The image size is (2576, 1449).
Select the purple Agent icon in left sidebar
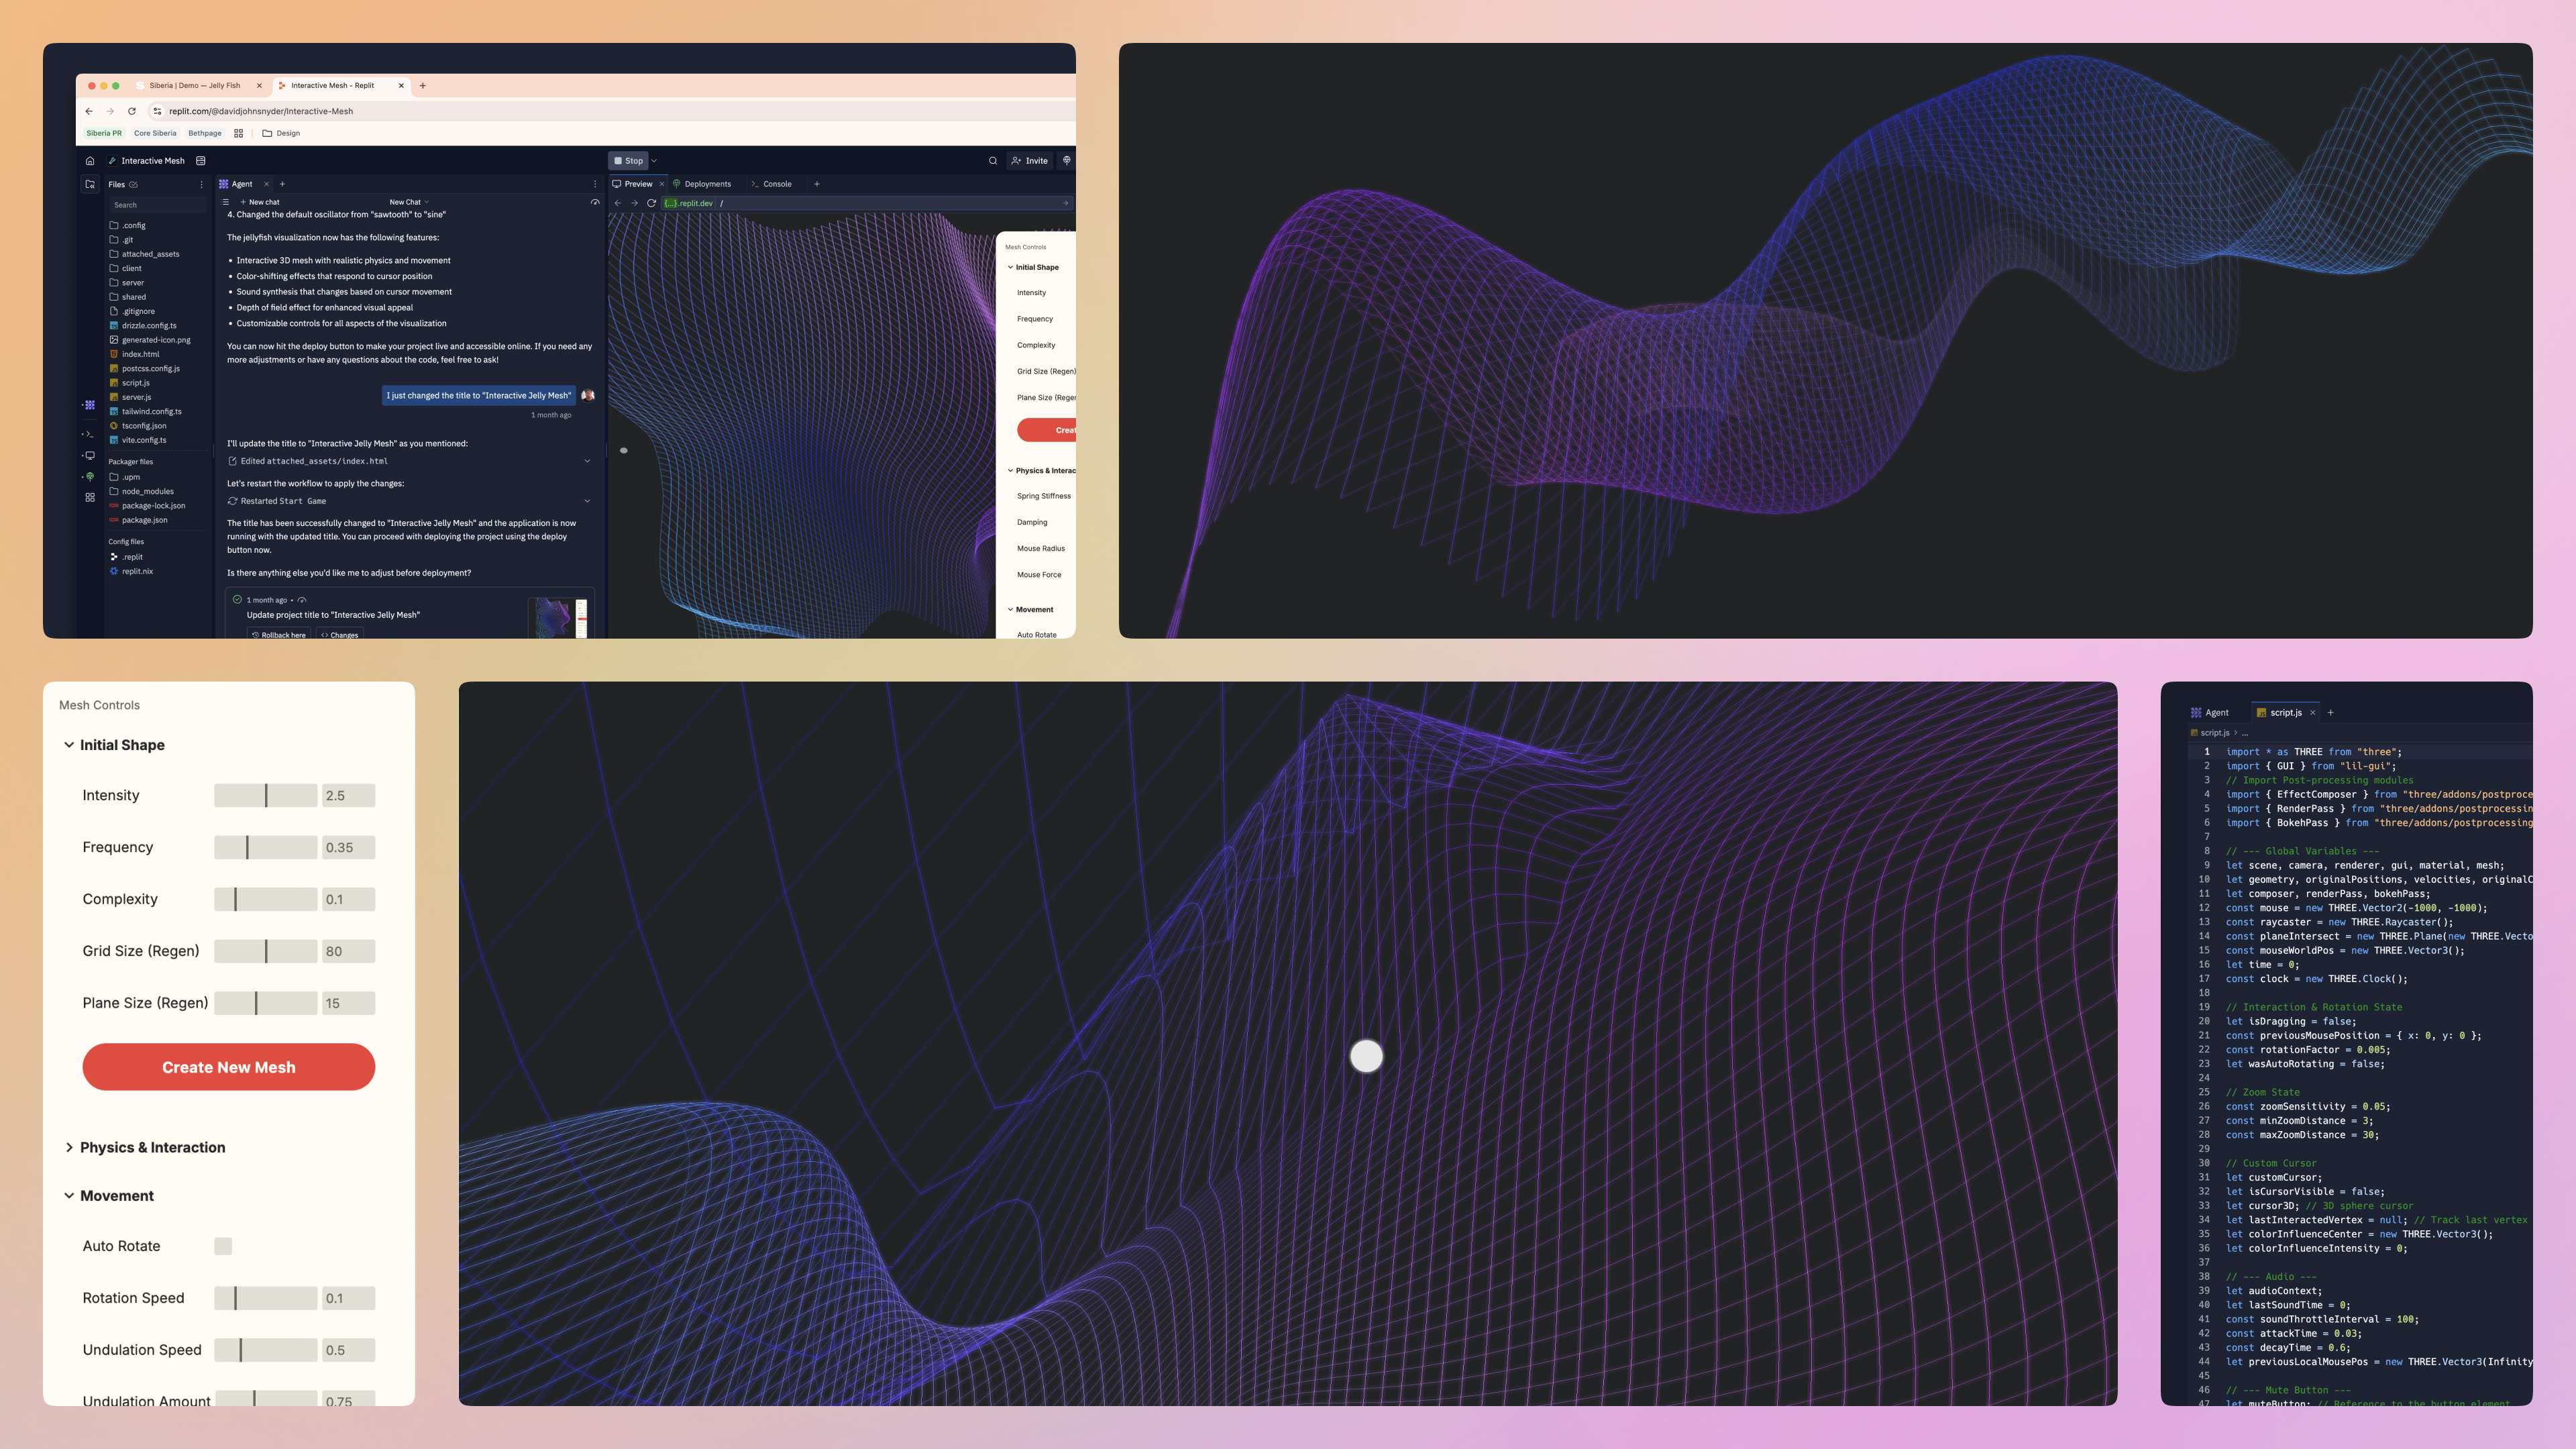pyautogui.click(x=90, y=405)
